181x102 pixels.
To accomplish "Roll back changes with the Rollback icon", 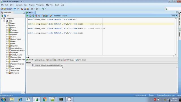I will (x=36, y=16).
